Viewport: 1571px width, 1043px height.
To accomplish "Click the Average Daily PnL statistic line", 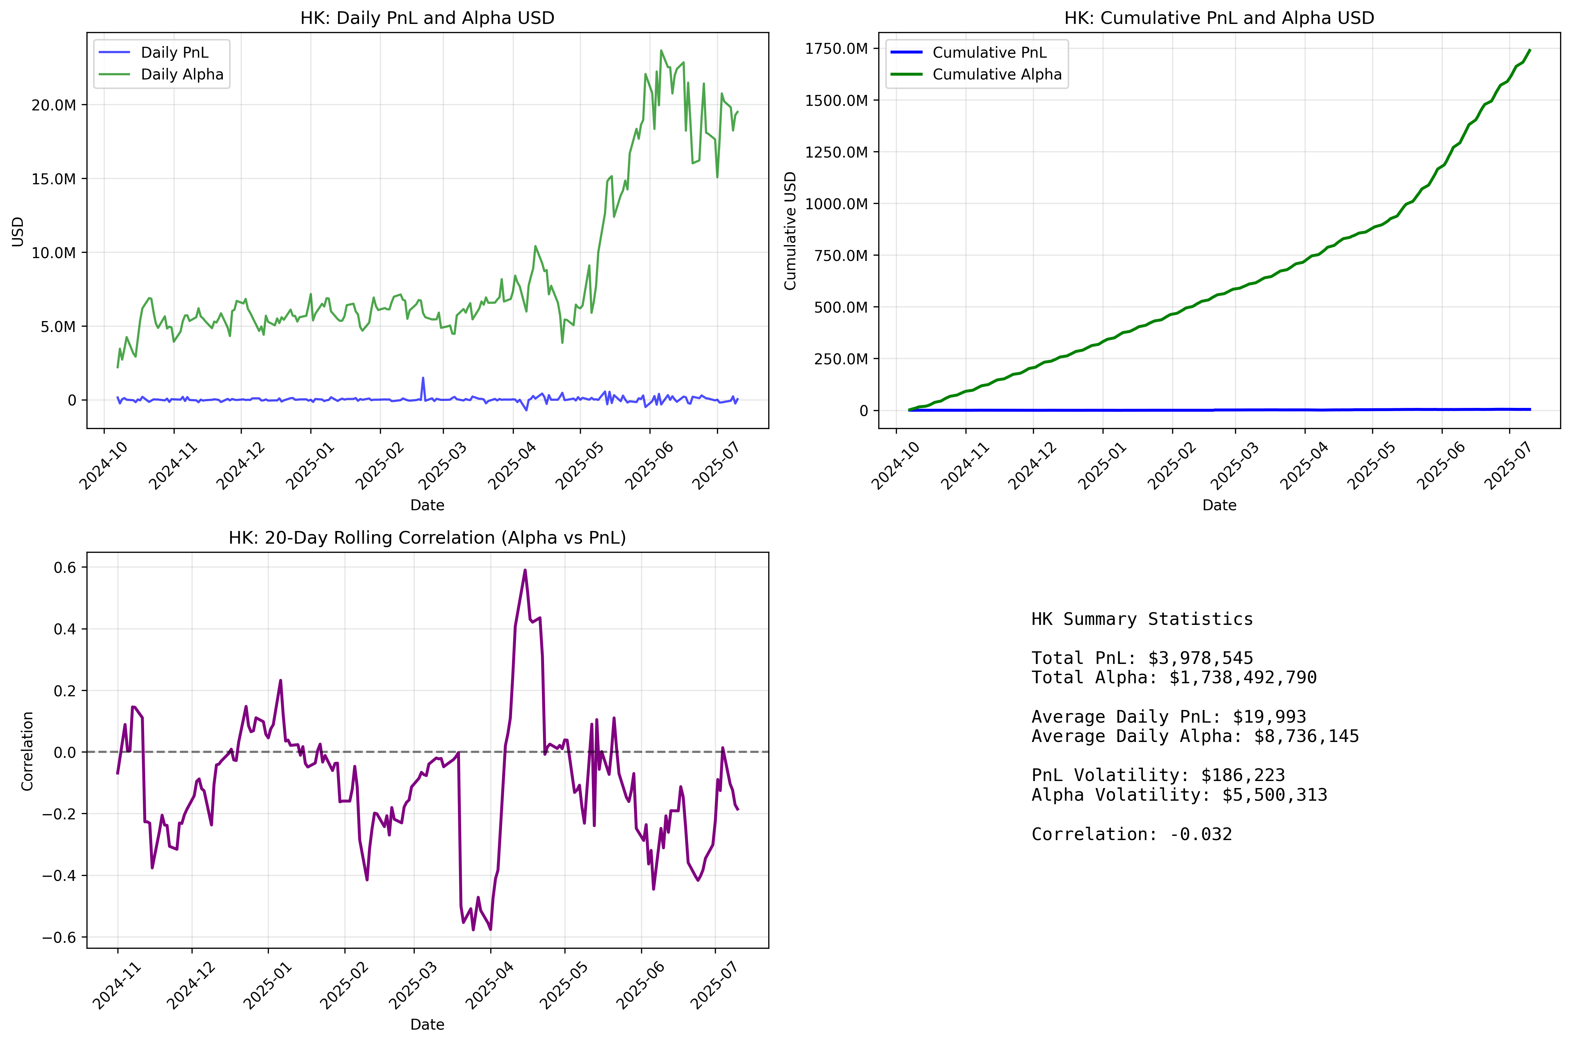I will click(x=1168, y=717).
